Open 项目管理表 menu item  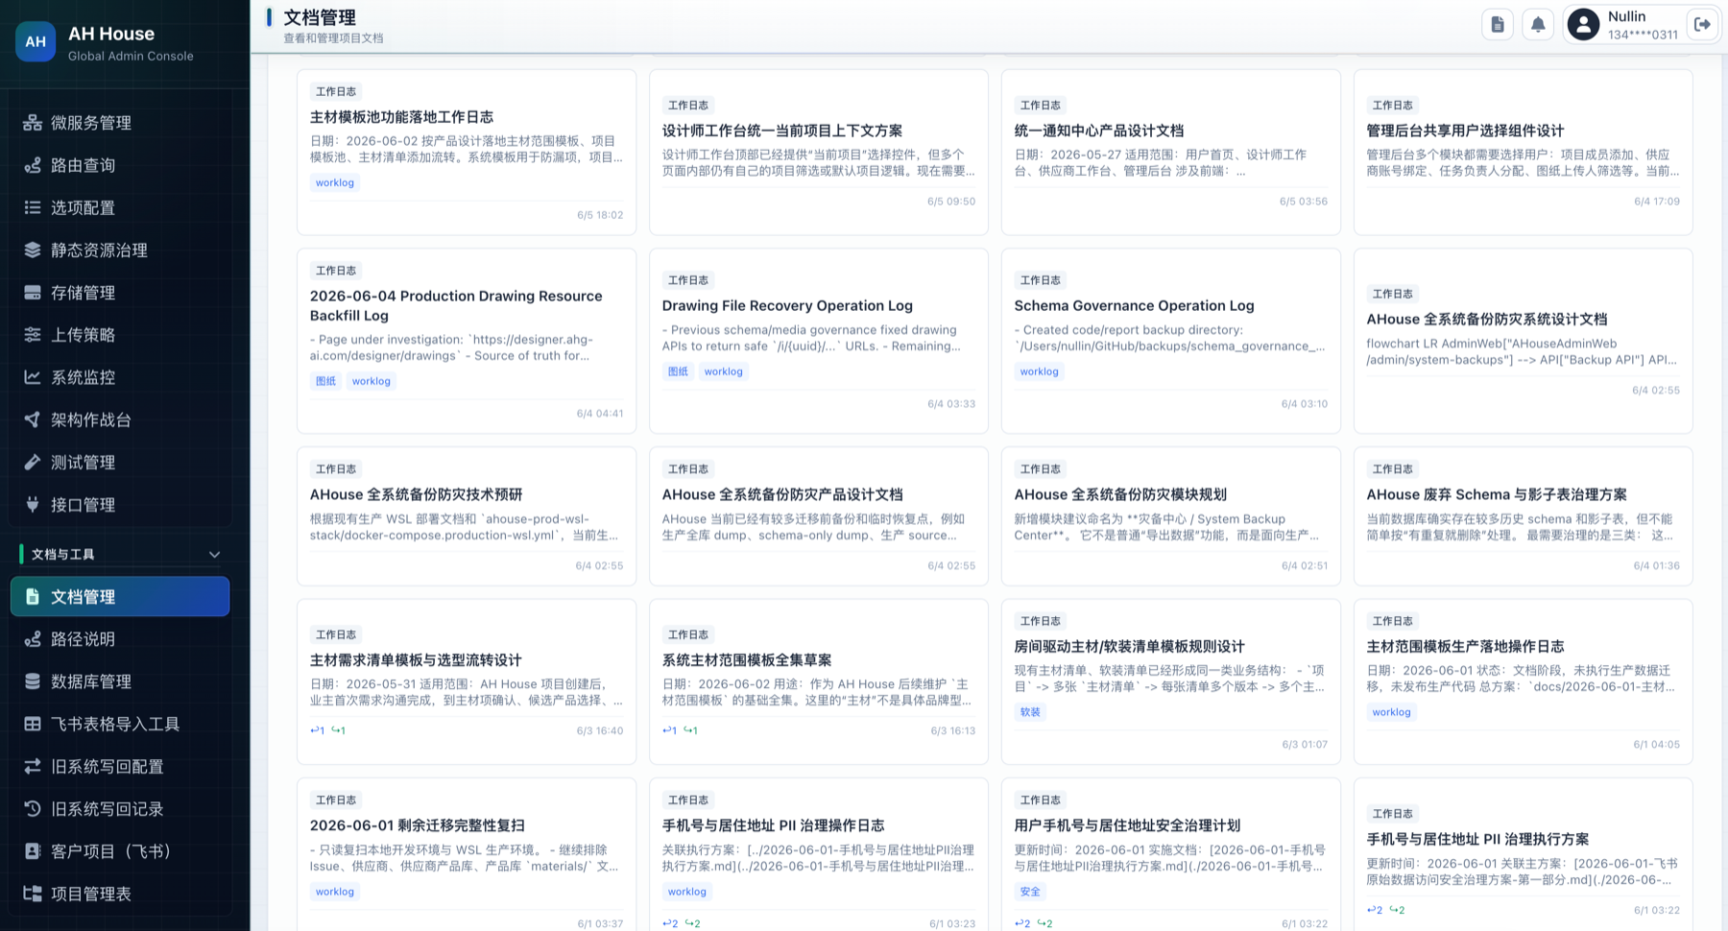(x=120, y=893)
